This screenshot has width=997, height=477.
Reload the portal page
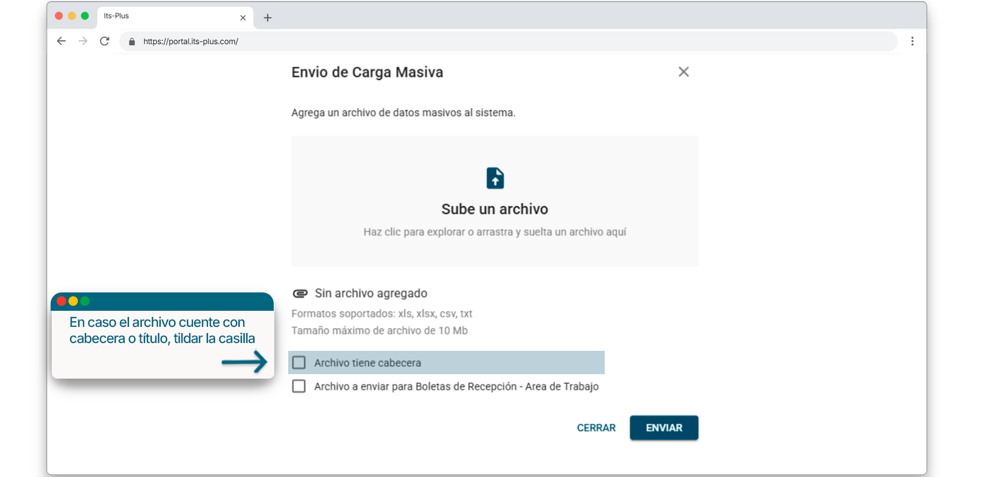[x=105, y=41]
